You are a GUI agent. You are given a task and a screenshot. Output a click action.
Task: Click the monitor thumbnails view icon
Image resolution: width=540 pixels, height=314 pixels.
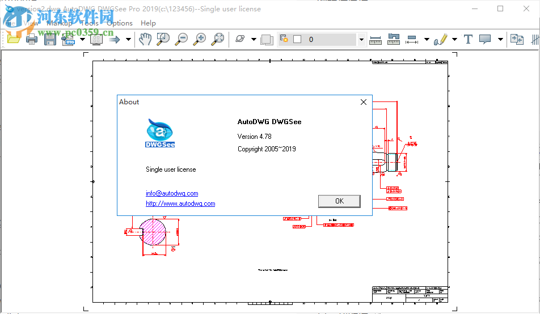click(x=96, y=39)
